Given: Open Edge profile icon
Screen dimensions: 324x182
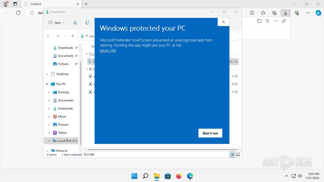Looking at the screenshot, I should click(x=6, y=4).
